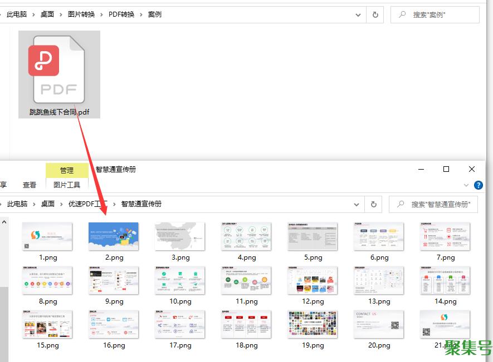Open the 查看 ribbon tab
The width and height of the screenshot is (493, 362).
pos(30,185)
